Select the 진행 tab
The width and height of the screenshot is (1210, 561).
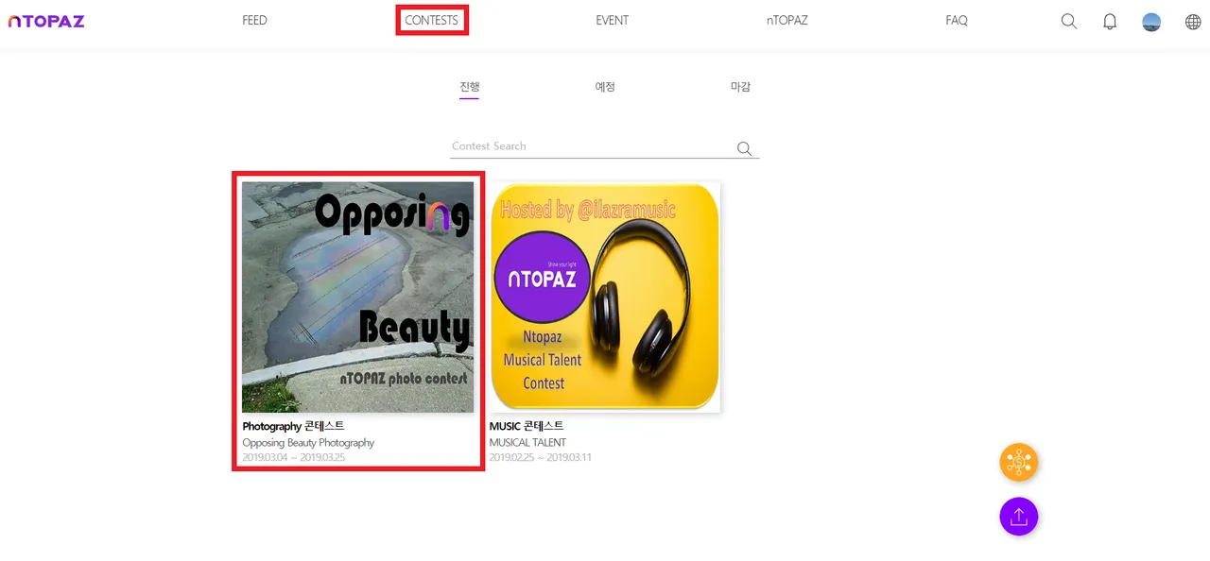pyautogui.click(x=470, y=87)
